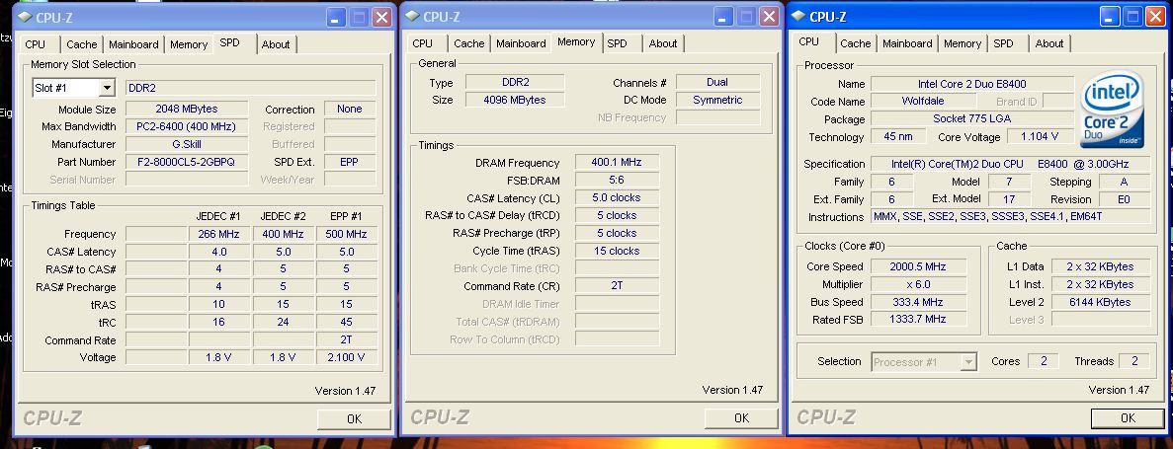Click the CPU-Z title icon of CPU window
Viewport: 1173px width, 449px height.
click(798, 17)
